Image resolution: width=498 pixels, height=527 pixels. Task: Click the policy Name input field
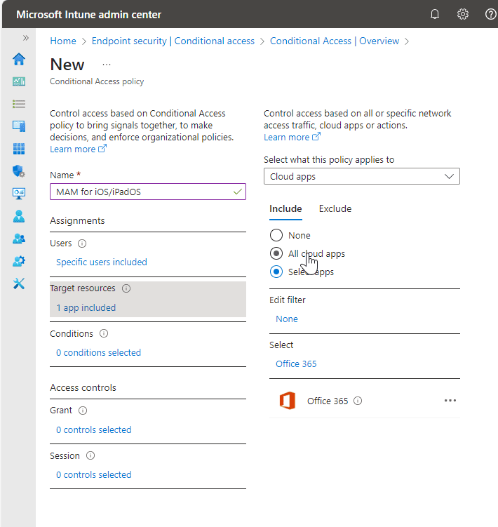pyautogui.click(x=140, y=192)
